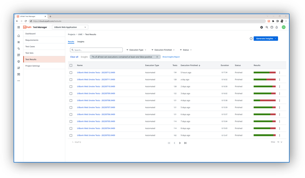Open the UiBank Web Application project selector
The image size is (305, 178).
[70, 27]
